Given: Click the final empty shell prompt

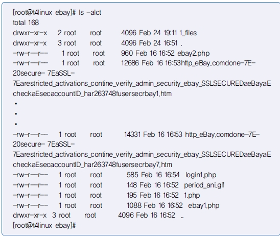Looking at the screenshot, I should pyautogui.click(x=44, y=225).
